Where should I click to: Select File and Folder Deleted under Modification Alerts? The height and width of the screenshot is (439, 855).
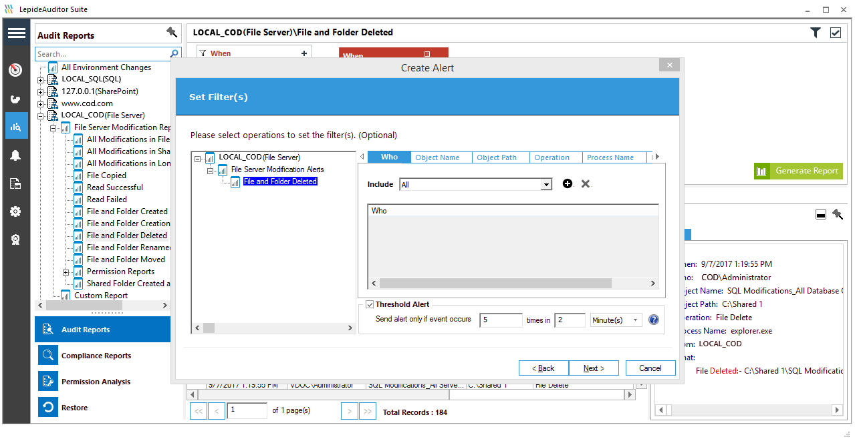coord(280,181)
